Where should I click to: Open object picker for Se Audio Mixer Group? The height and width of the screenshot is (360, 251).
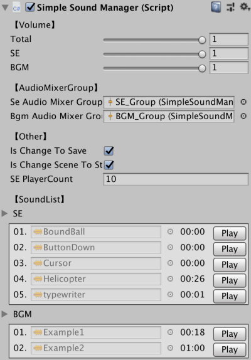click(x=243, y=102)
